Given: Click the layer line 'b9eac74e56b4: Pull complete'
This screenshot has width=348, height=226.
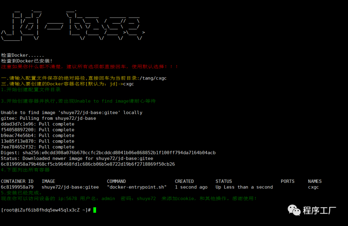Looking at the screenshot, I should point(37,136).
